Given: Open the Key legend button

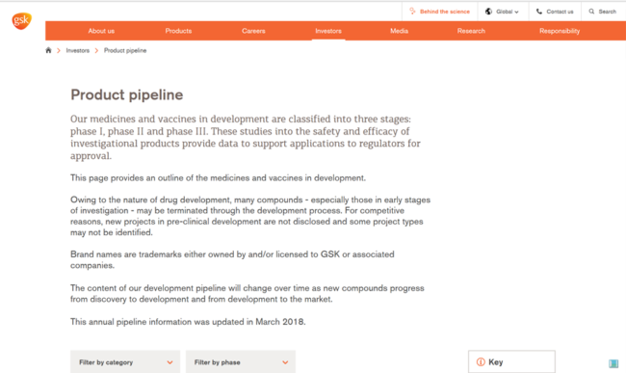Looking at the screenshot, I should pos(511,361).
